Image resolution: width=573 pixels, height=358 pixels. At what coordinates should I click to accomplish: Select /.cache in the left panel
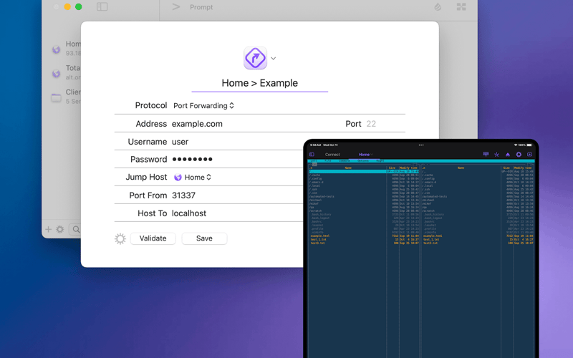[314, 175]
